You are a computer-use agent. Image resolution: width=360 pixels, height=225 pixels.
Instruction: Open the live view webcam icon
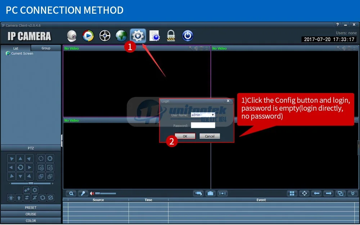click(72, 36)
